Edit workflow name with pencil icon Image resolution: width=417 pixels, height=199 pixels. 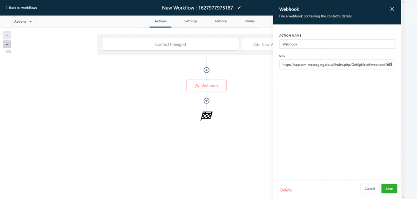pyautogui.click(x=239, y=8)
